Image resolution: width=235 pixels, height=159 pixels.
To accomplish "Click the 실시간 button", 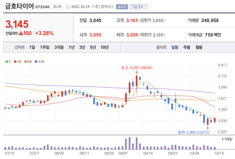I will [x=122, y=7].
